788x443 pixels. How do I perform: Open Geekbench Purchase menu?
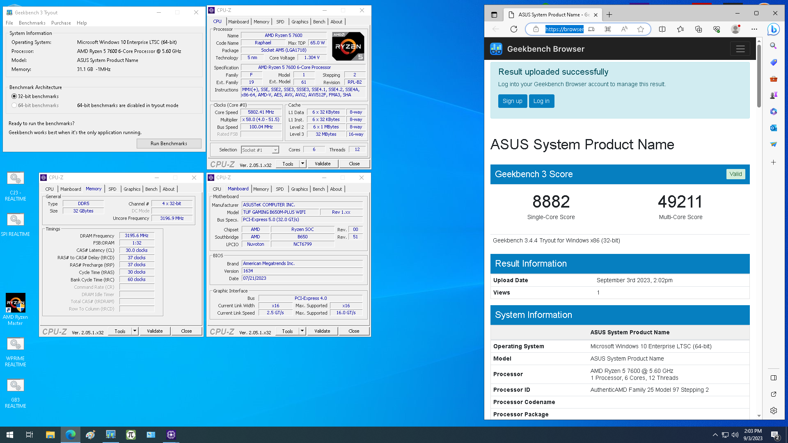point(61,23)
